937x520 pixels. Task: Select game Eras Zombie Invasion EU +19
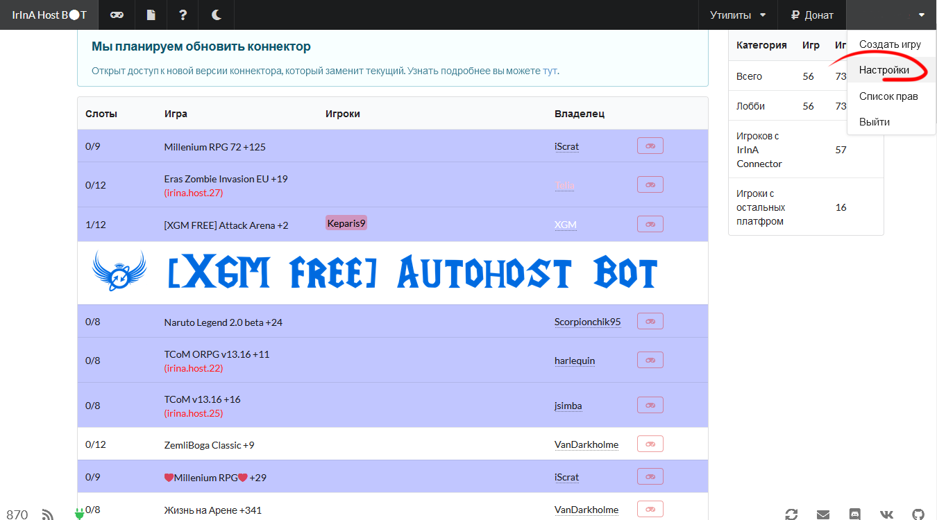226,179
